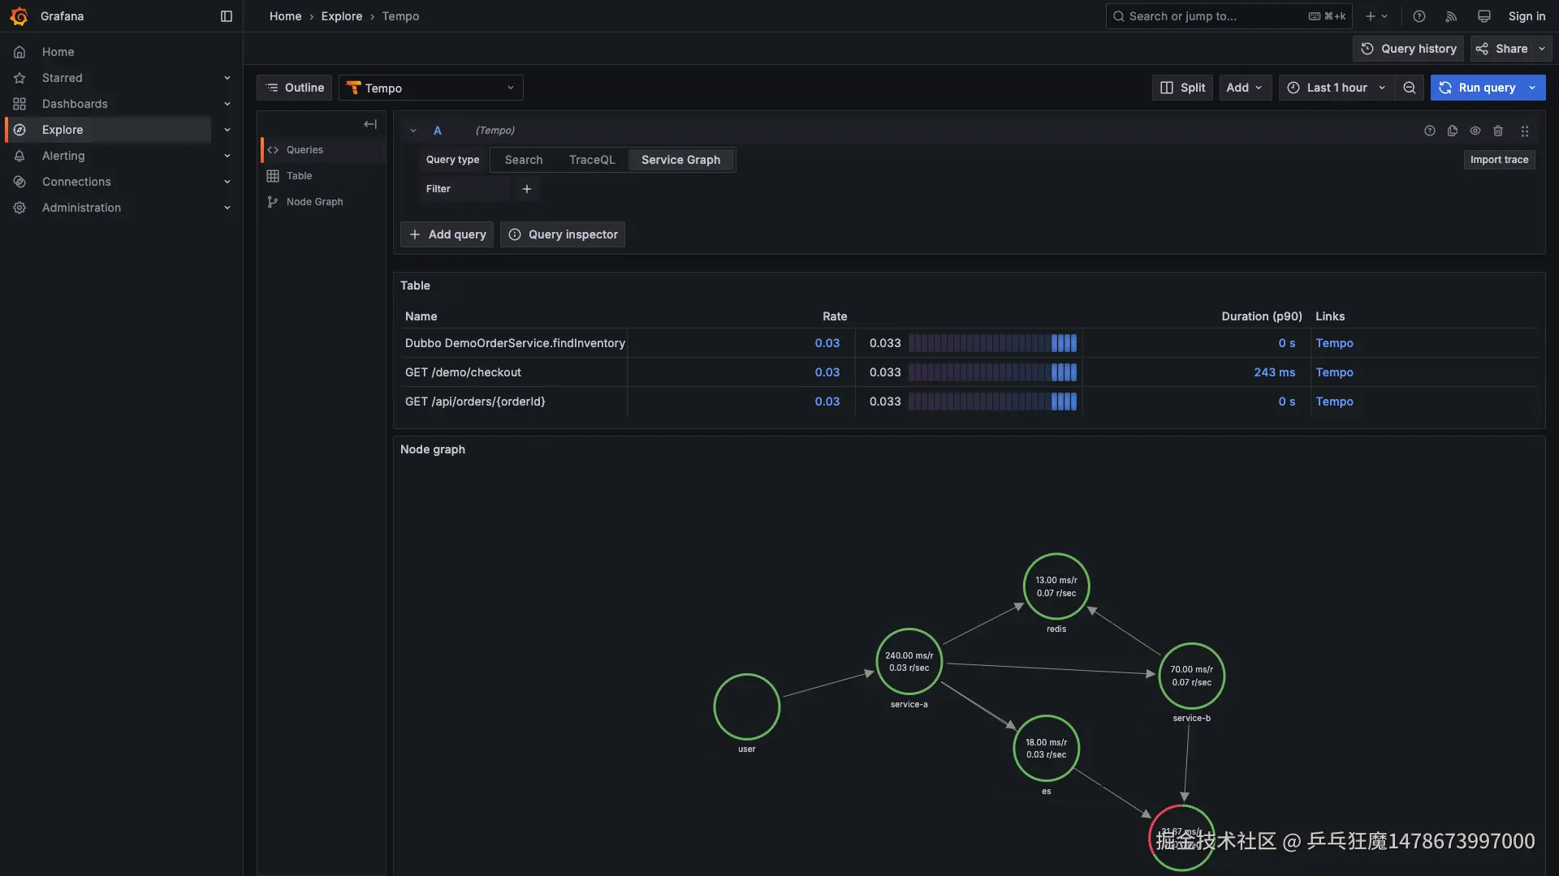This screenshot has height=876, width=1559.
Task: Toggle the kiosk monitor icon
Action: [1484, 16]
